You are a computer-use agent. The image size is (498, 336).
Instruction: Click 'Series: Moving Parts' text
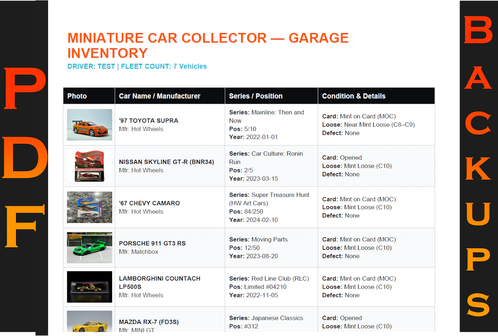tap(258, 239)
